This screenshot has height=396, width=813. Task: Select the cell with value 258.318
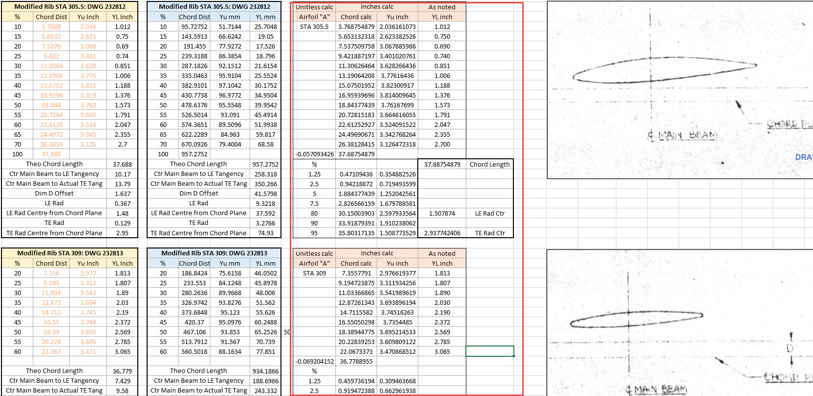pos(265,174)
